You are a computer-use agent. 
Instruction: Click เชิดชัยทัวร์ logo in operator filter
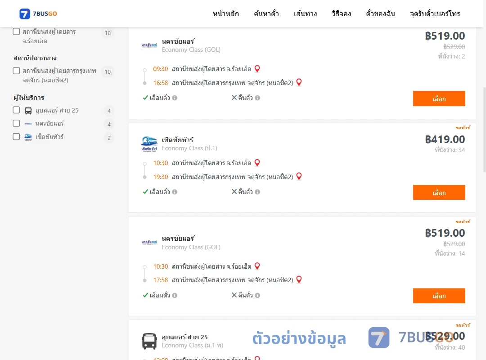[x=28, y=137]
